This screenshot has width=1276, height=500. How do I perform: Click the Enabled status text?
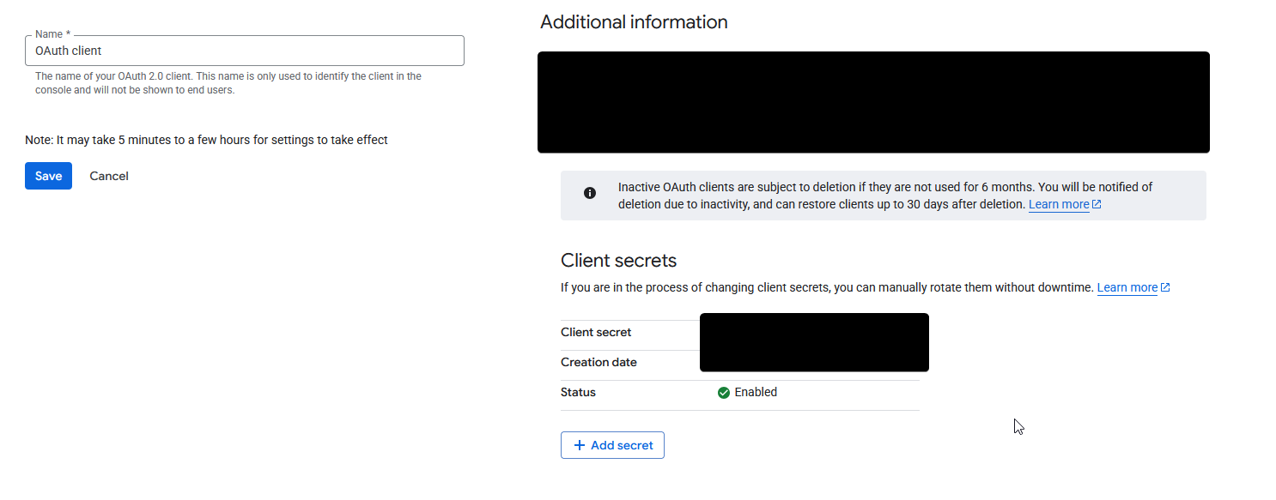756,392
